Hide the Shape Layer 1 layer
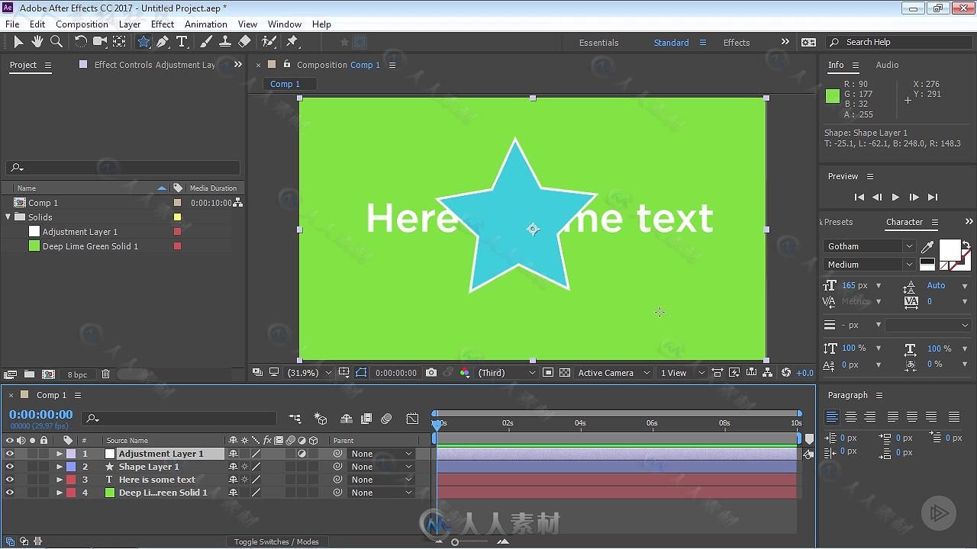This screenshot has height=549, width=977. coord(10,467)
